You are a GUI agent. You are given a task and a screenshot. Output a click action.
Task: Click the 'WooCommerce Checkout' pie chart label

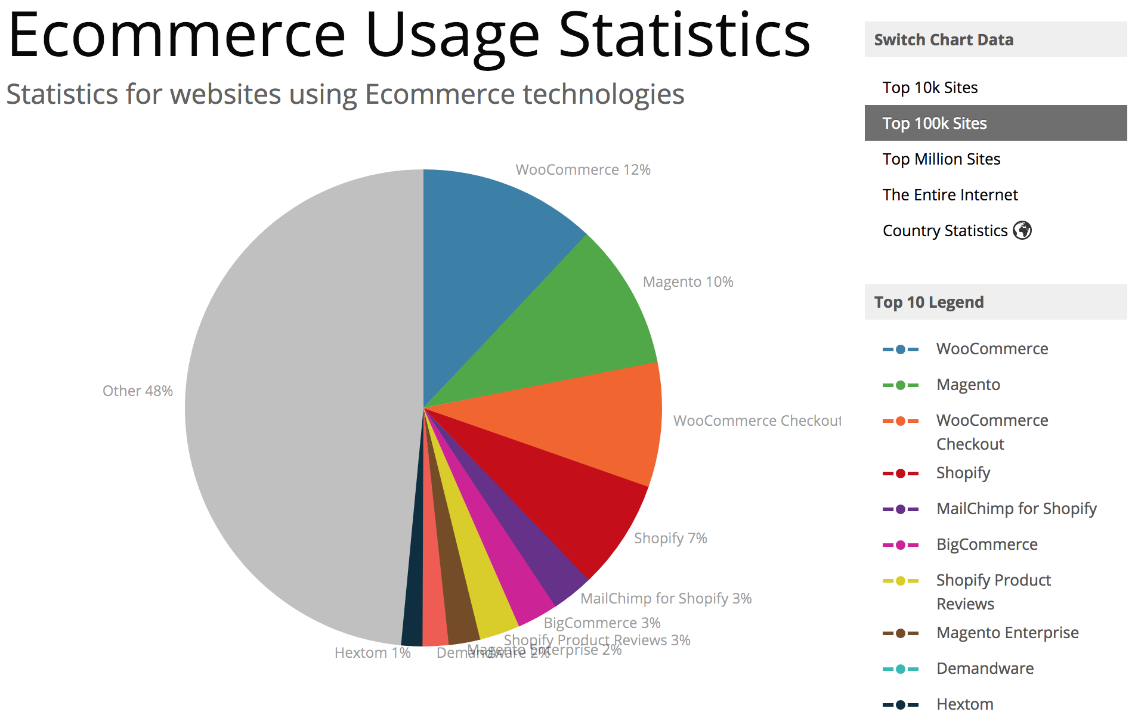757,421
